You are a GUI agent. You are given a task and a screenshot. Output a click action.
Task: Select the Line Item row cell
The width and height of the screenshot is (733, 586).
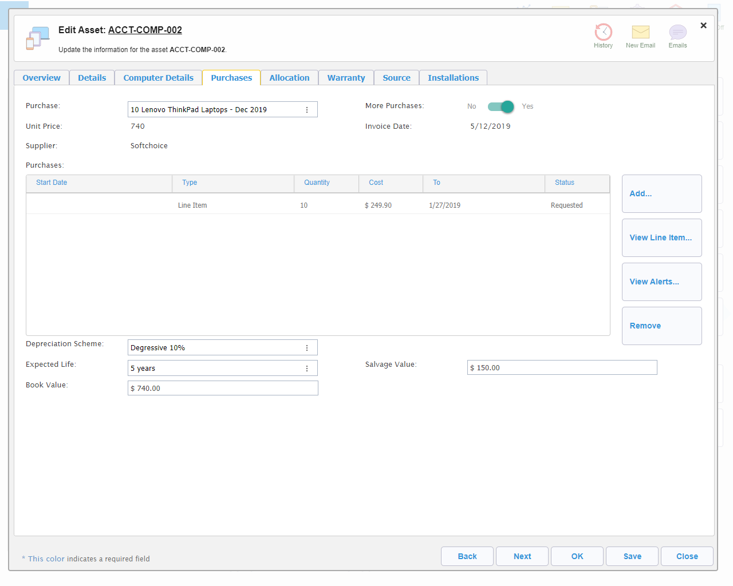point(192,205)
